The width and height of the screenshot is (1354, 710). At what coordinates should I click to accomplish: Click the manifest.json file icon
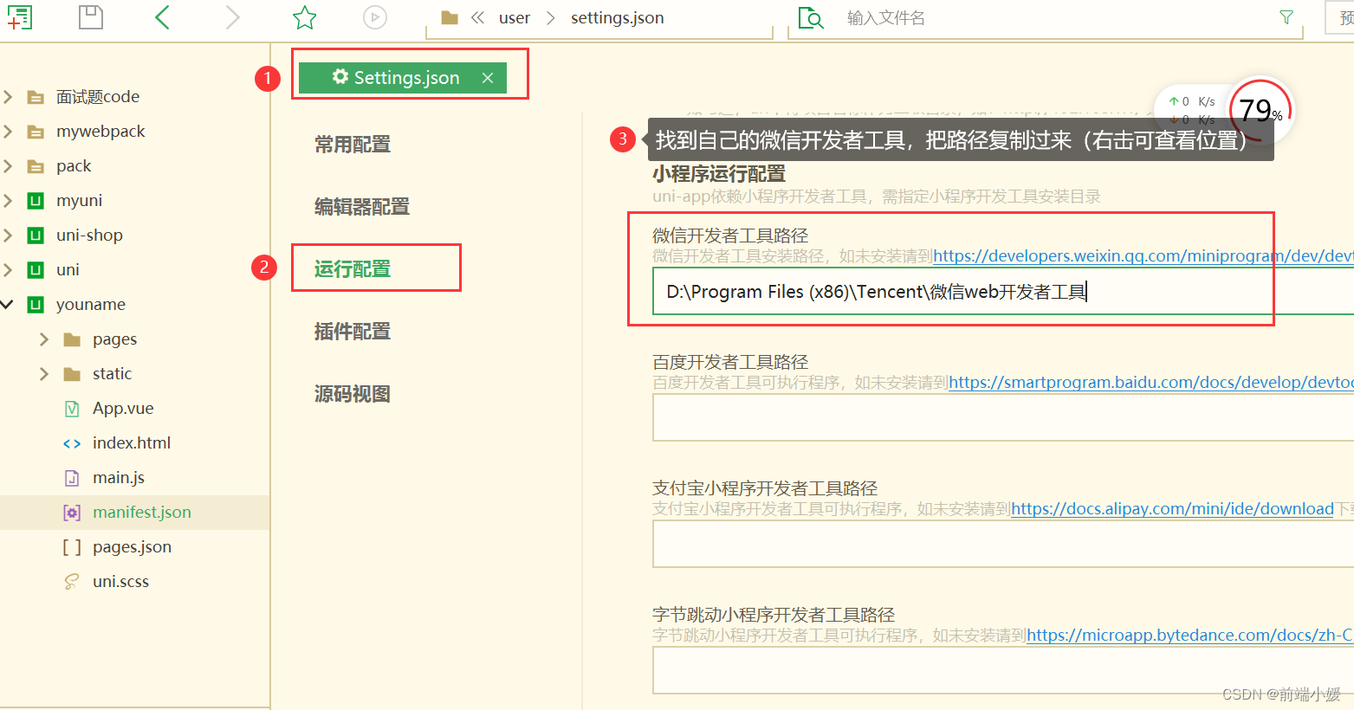[x=72, y=513]
